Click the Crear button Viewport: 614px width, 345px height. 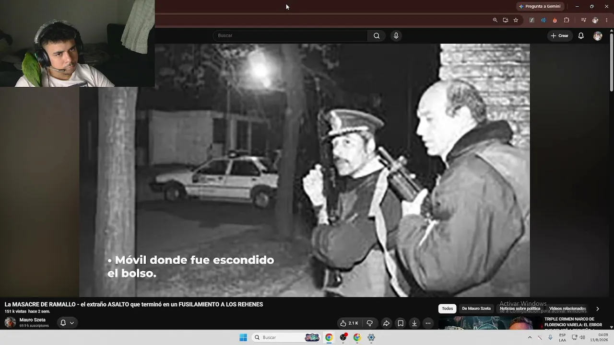click(x=560, y=35)
